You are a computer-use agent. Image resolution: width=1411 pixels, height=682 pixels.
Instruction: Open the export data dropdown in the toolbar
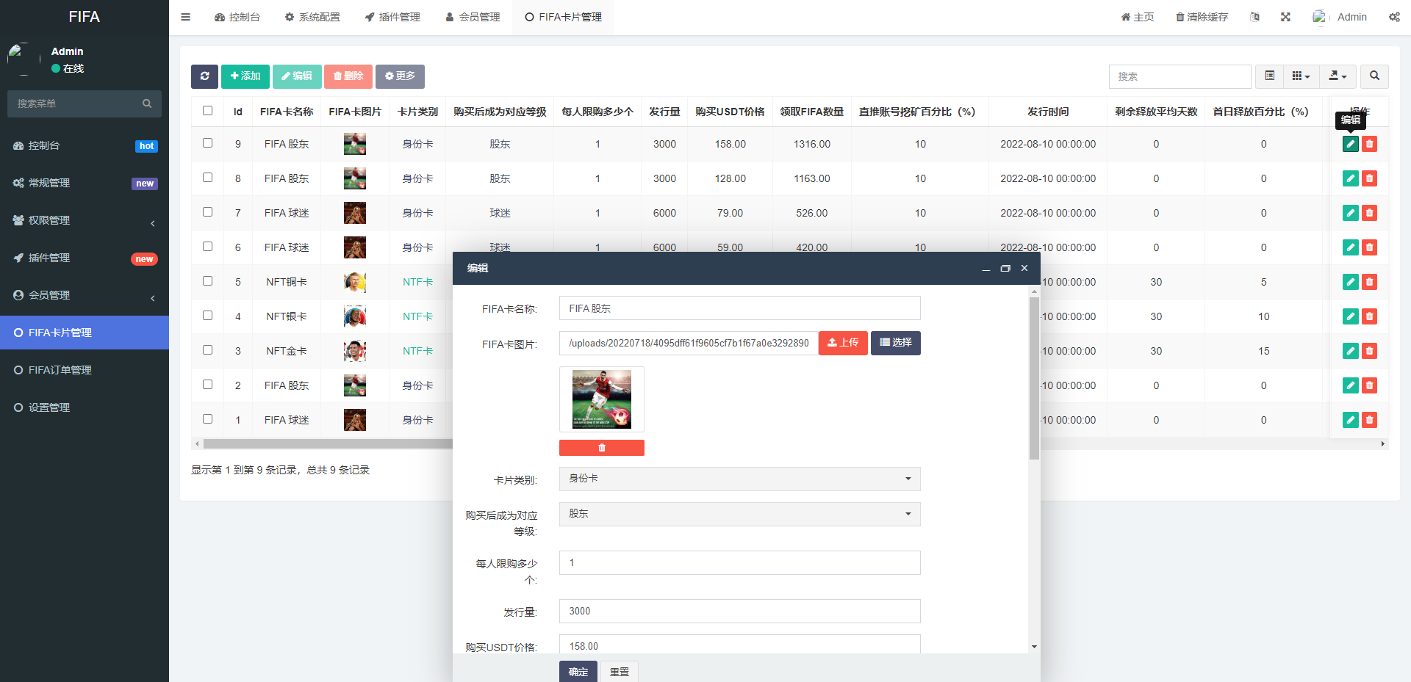pos(1338,76)
